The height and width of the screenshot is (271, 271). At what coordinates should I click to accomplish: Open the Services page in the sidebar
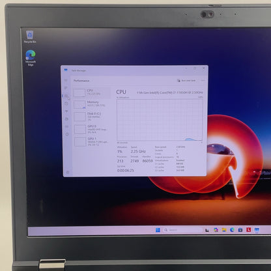coord(67,134)
